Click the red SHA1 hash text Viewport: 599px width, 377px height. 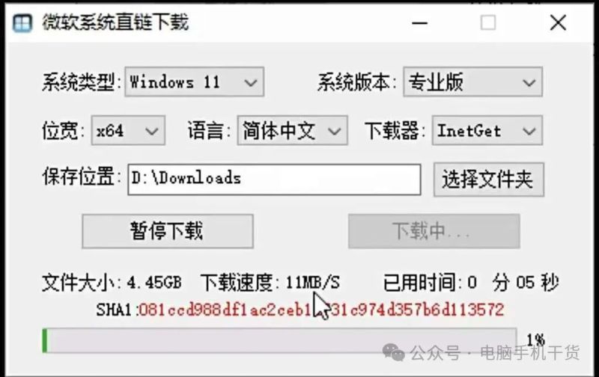point(321,310)
